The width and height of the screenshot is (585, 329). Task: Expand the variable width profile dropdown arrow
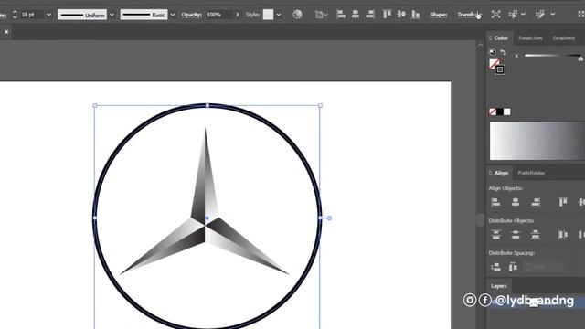pyautogui.click(x=112, y=15)
